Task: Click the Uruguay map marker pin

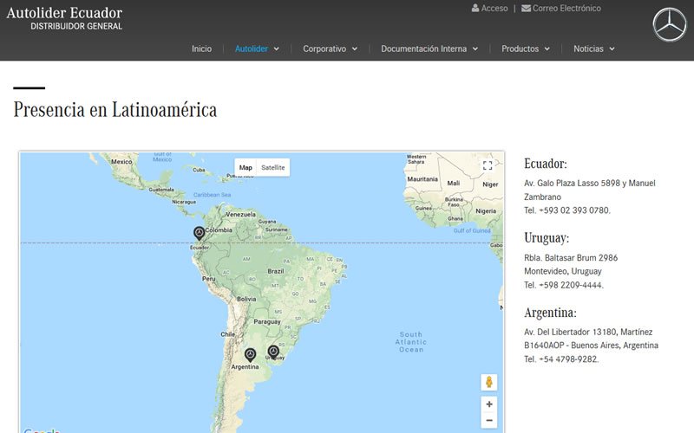Action: [273, 351]
